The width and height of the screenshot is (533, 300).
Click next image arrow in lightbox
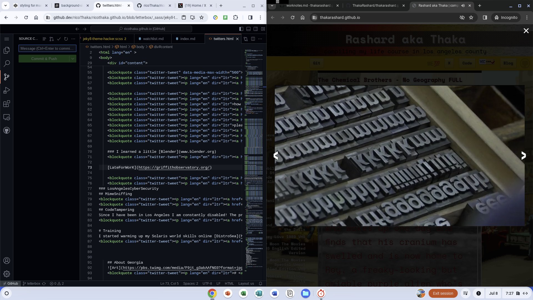click(x=523, y=156)
